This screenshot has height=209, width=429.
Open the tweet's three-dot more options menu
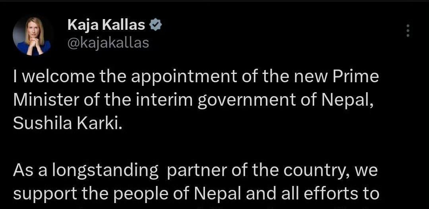(408, 31)
